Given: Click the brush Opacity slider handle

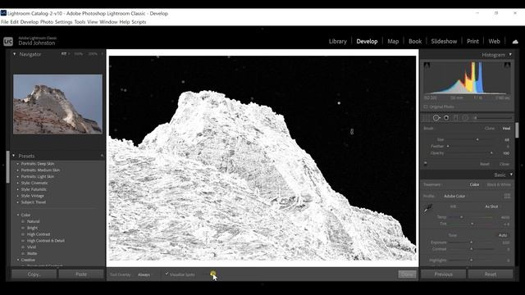Looking at the screenshot, I should [491, 153].
